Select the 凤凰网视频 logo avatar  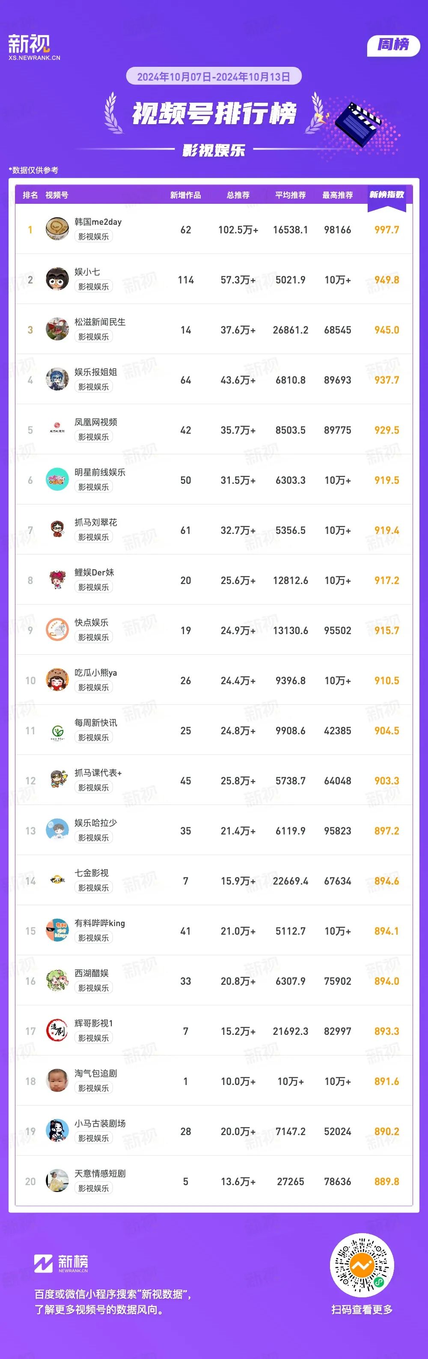[57, 429]
